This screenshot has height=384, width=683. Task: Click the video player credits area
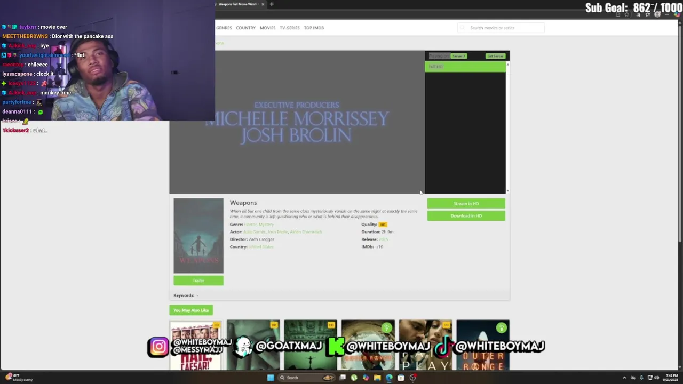297,122
